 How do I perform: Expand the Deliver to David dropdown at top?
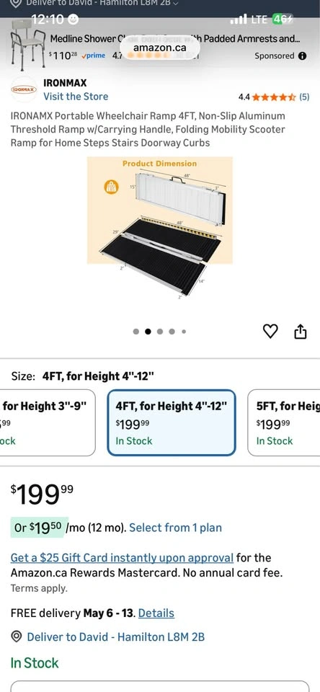point(102,4)
